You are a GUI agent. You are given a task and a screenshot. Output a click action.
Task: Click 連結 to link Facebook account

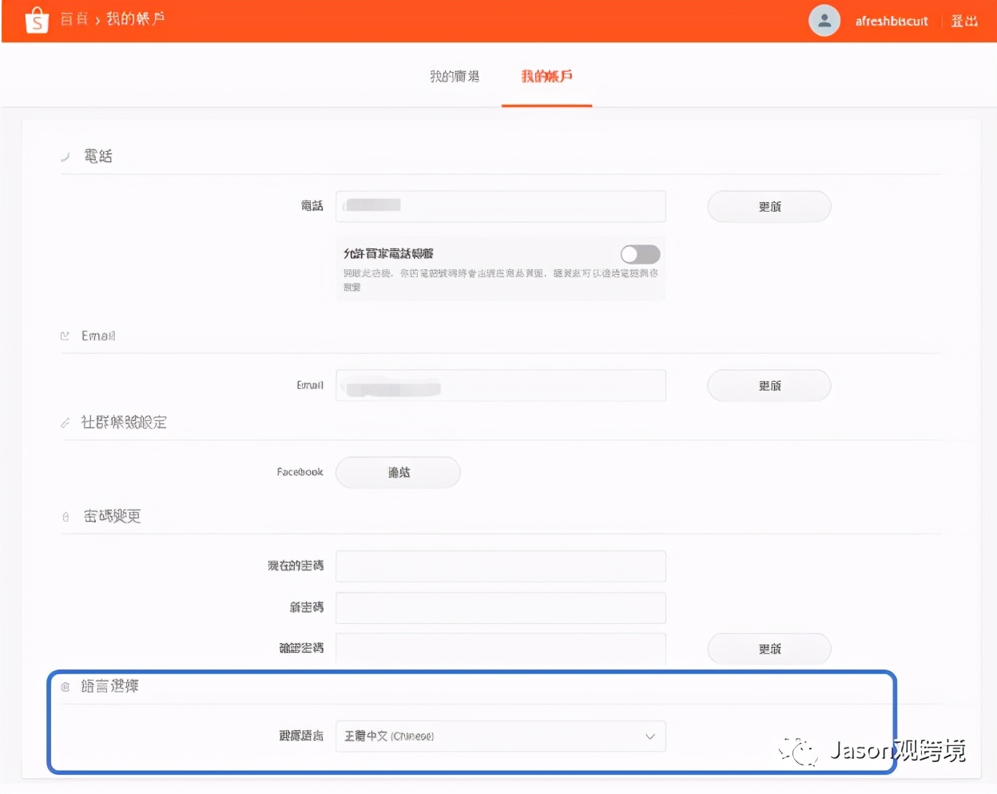[x=397, y=472]
